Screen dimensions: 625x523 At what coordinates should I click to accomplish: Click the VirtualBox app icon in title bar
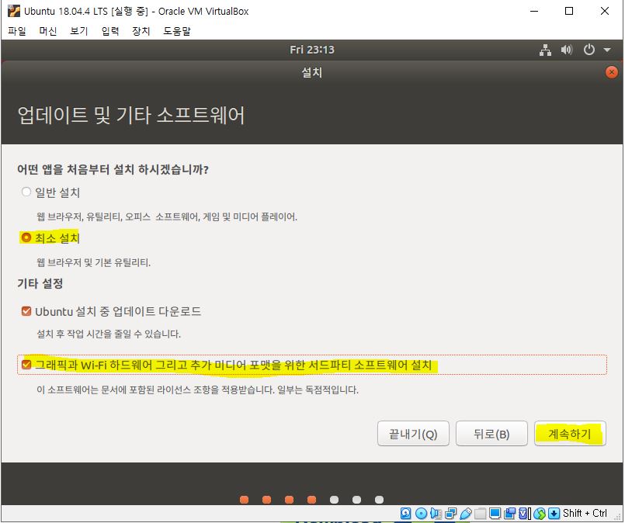tap(13, 11)
